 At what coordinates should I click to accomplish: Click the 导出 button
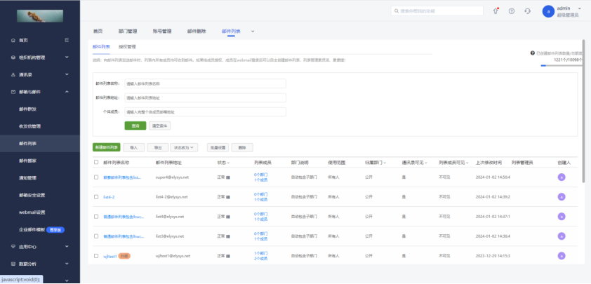(x=158, y=148)
